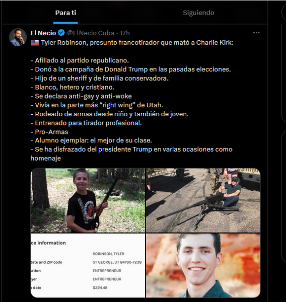Open El Necio profile avatar

coord(18,37)
